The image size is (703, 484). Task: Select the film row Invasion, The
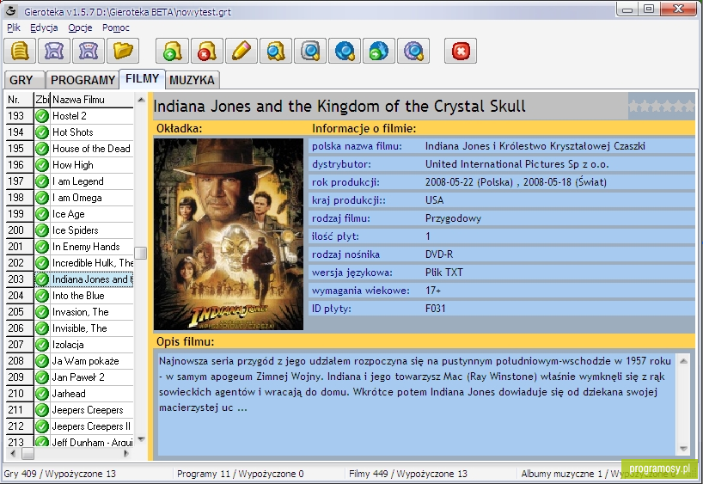tap(70, 312)
